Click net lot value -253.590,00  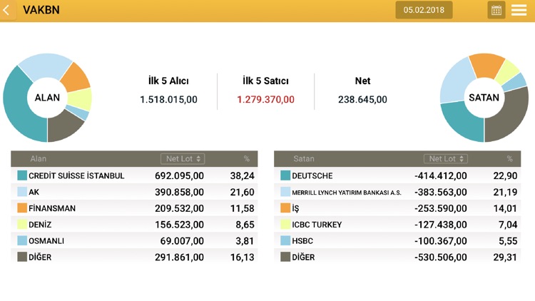point(441,208)
